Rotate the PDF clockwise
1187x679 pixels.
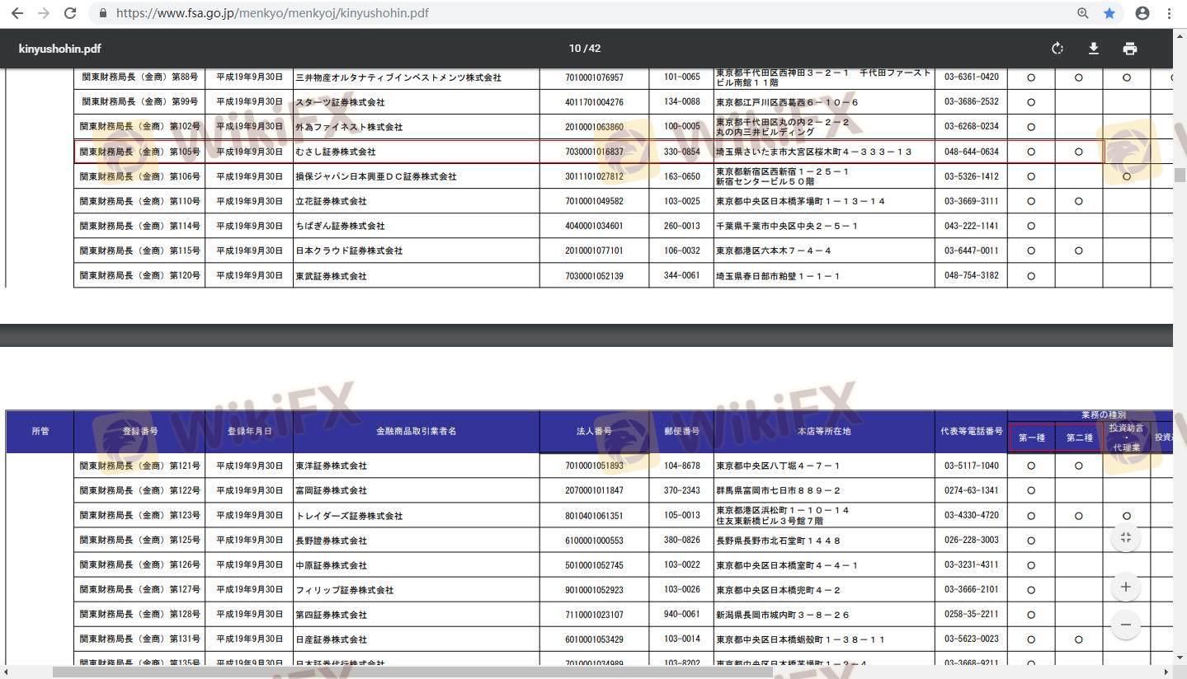coord(1057,49)
